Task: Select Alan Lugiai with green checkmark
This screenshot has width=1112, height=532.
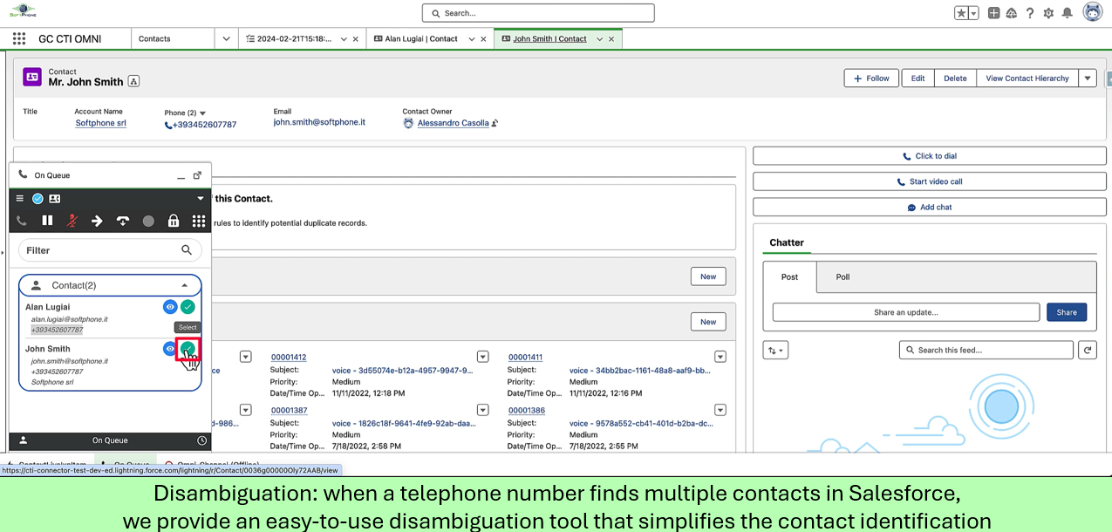Action: (188, 307)
